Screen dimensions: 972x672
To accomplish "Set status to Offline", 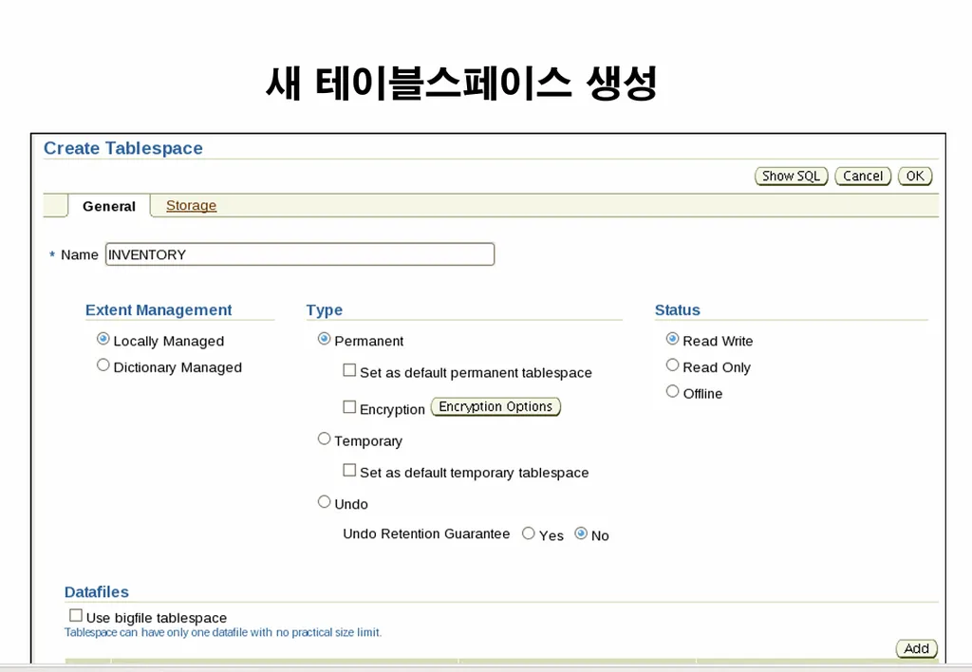I will 672,391.
